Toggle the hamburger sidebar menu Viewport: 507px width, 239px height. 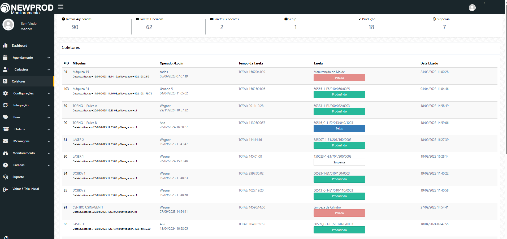61,7
